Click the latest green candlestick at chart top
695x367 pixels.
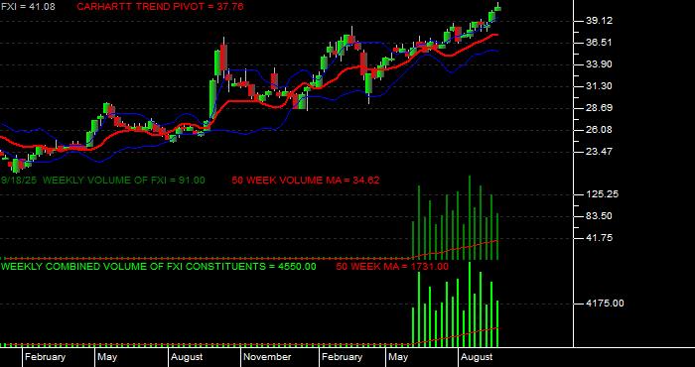tap(497, 8)
